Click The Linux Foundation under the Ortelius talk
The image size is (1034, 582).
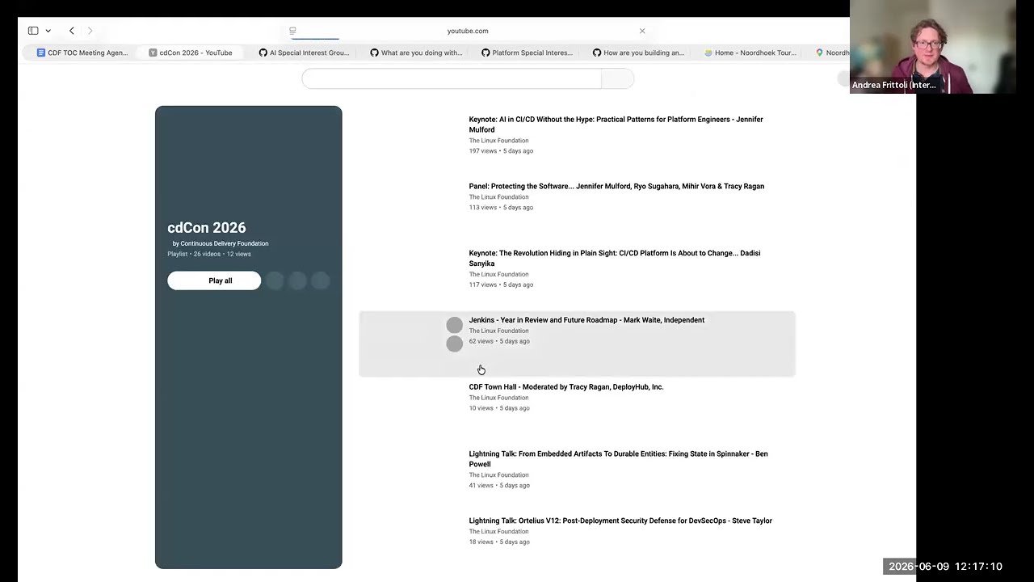pyautogui.click(x=498, y=532)
